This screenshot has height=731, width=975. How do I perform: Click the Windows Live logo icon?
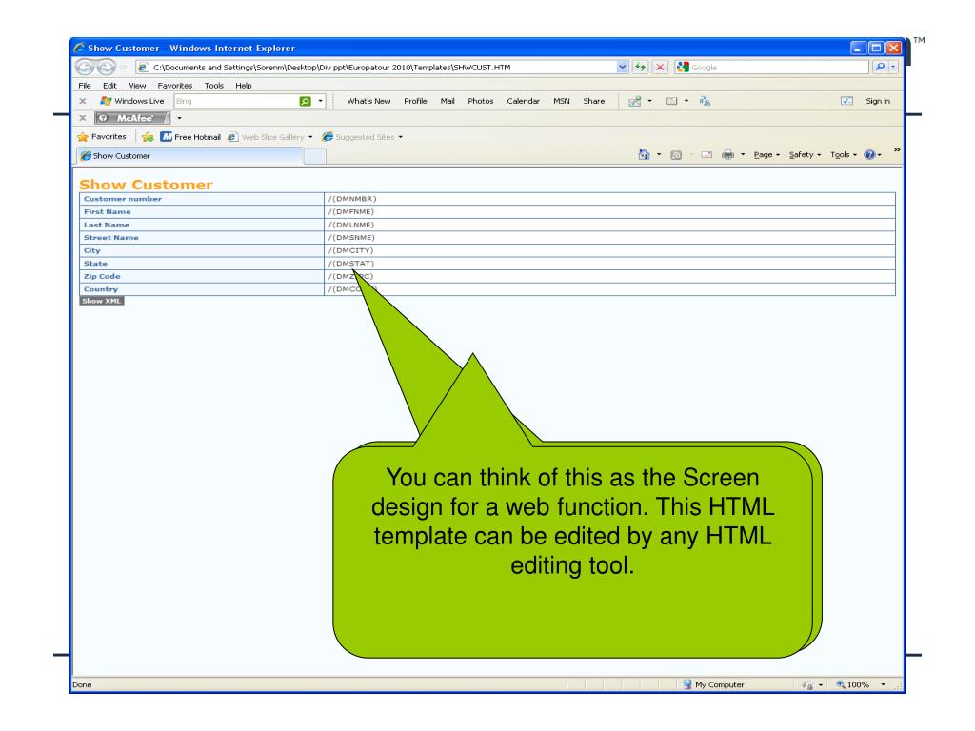[106, 101]
